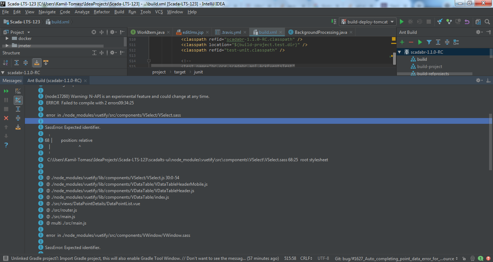The image size is (493, 262).
Task: Open Search Everywhere with the magnifier icon
Action: pos(487,22)
